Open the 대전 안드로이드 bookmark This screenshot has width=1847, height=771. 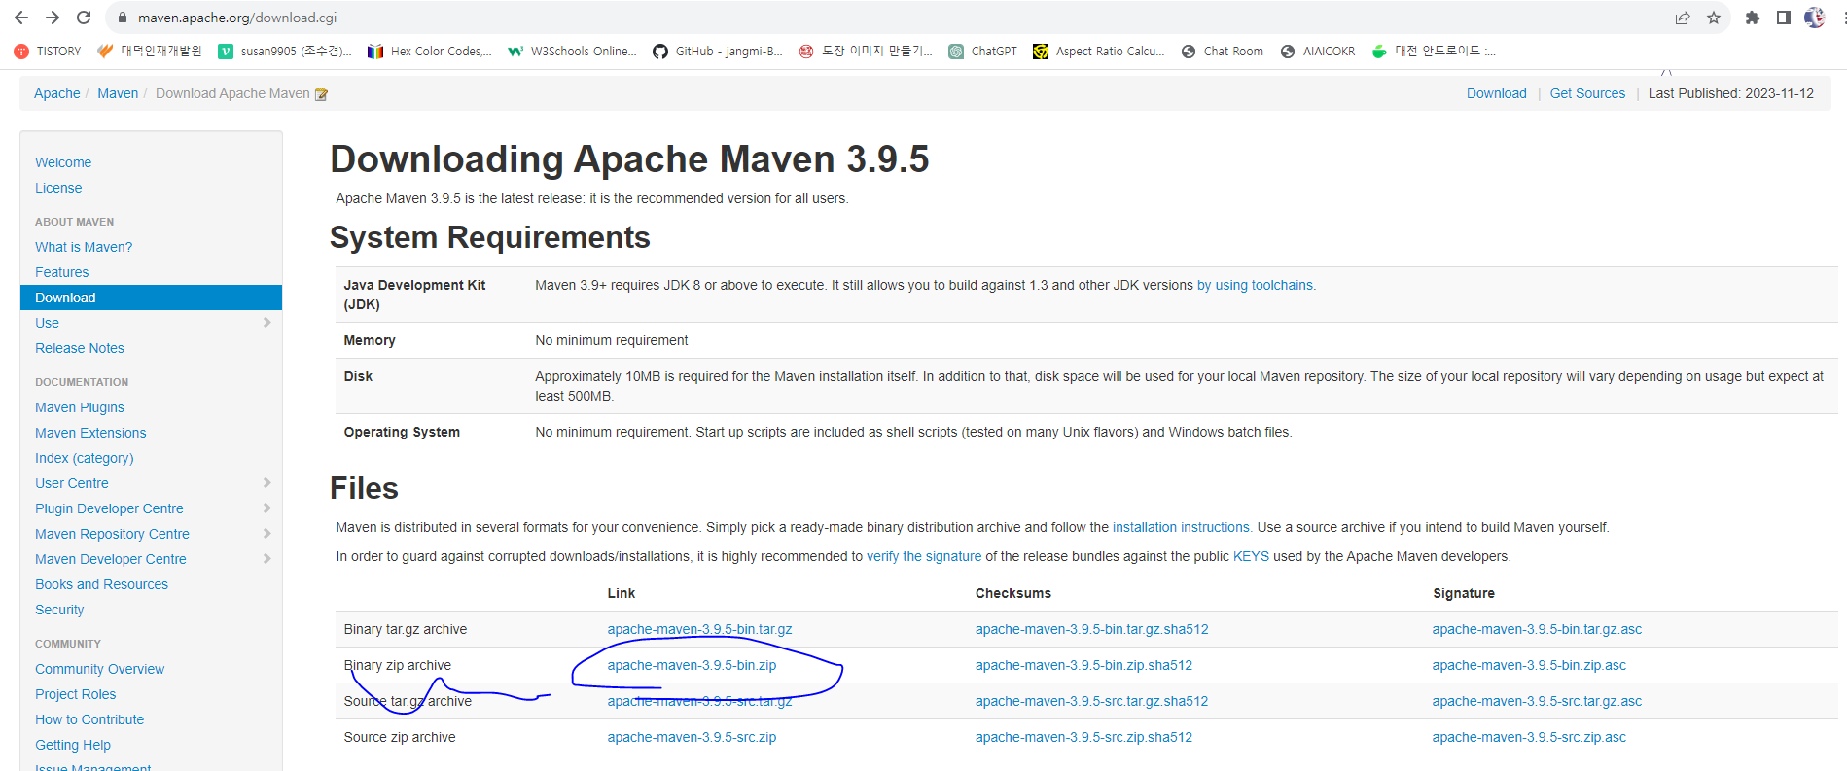coord(1434,52)
